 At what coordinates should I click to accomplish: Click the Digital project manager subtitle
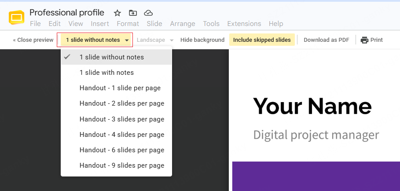pos(316,135)
